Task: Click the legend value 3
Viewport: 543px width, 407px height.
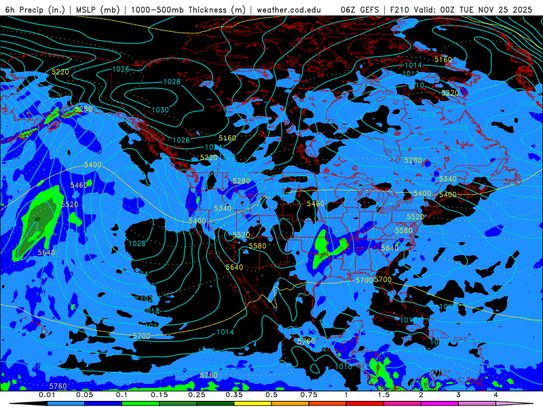Action: 458,395
